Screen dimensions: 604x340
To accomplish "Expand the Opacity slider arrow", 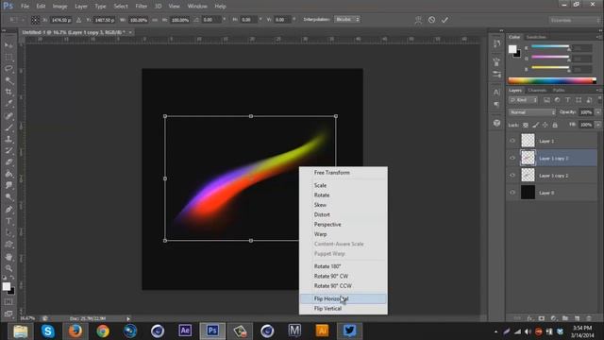I will [597, 112].
